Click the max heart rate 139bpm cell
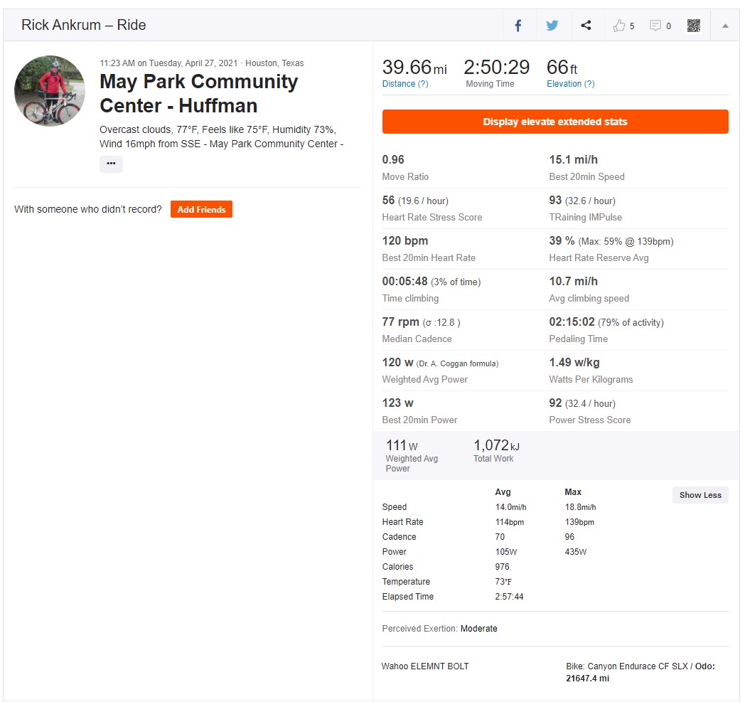745x702 pixels. coord(579,522)
